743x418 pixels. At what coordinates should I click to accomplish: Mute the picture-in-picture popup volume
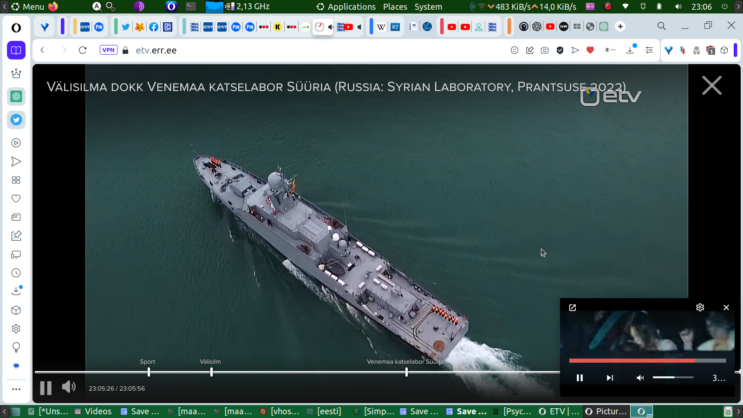pyautogui.click(x=640, y=378)
